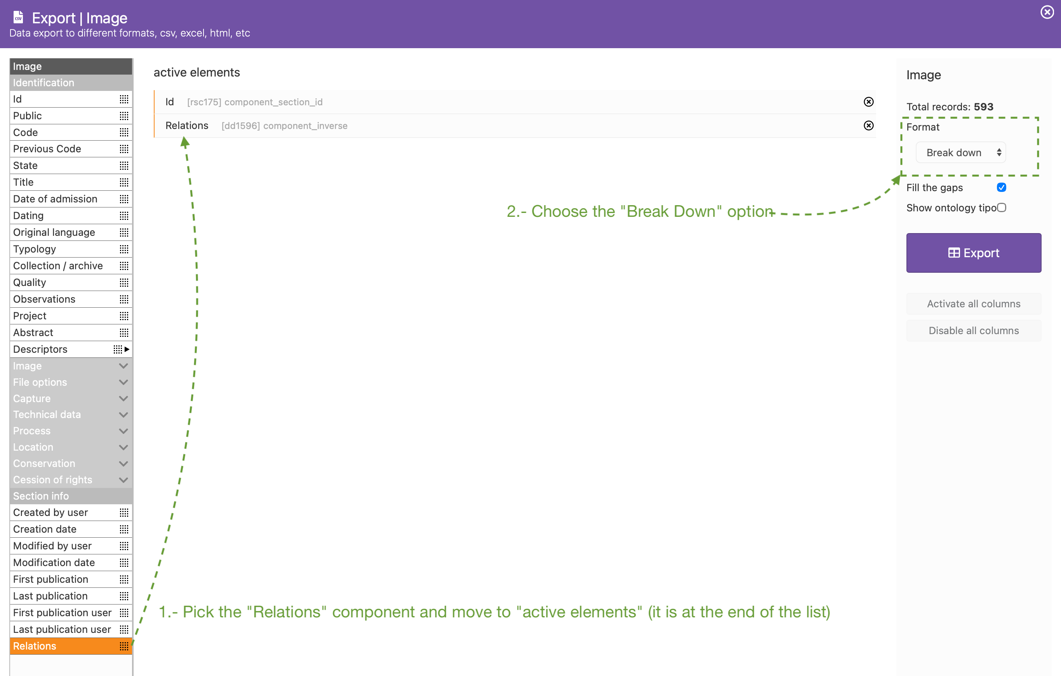Click the drag grid icon on Relations row

coord(124,646)
